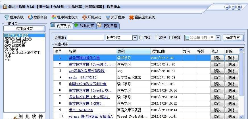Click 删除 button for row 1
Viewport: 248px width, 119px height.
pos(232,58)
